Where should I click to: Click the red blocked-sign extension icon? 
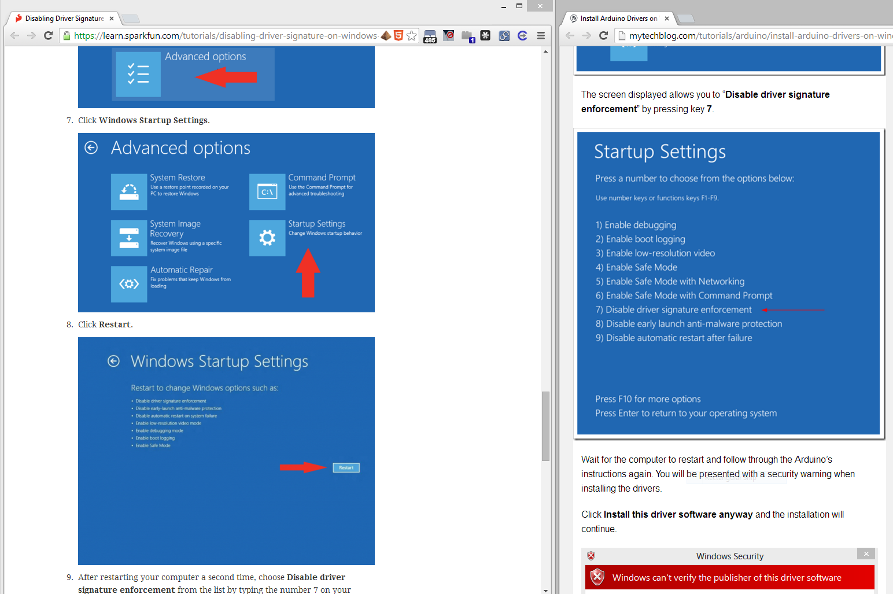(x=448, y=36)
